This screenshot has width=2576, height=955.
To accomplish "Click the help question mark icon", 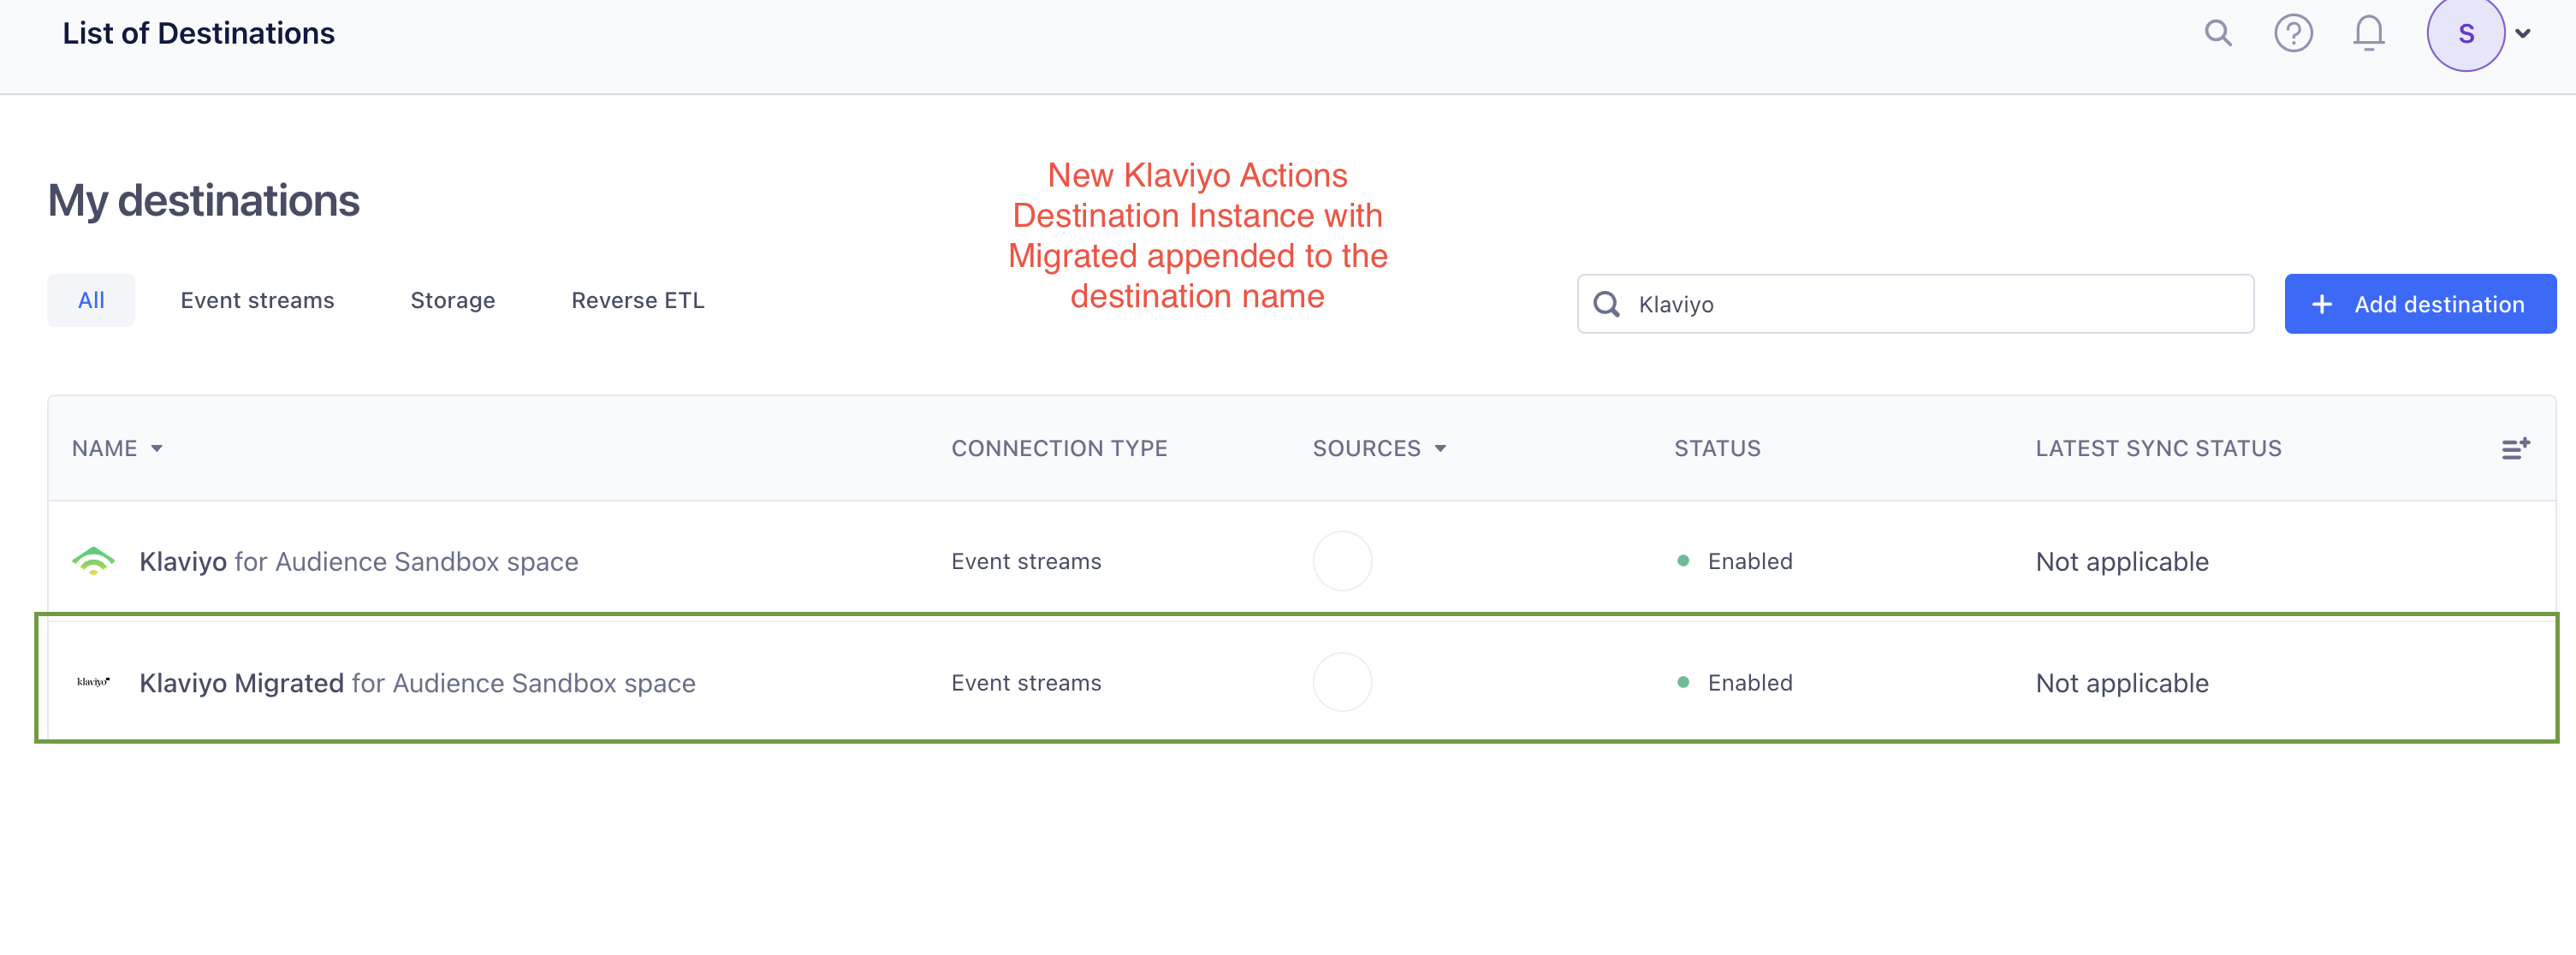I will click(x=2293, y=33).
